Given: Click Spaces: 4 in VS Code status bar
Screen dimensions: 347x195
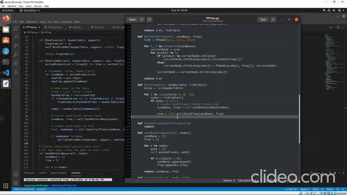Looking at the screenshot, I should (x=305, y=189).
